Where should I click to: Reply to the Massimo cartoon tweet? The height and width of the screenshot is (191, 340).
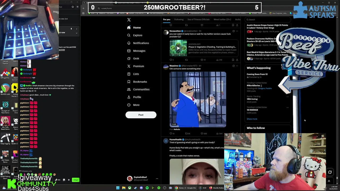tap(171, 133)
